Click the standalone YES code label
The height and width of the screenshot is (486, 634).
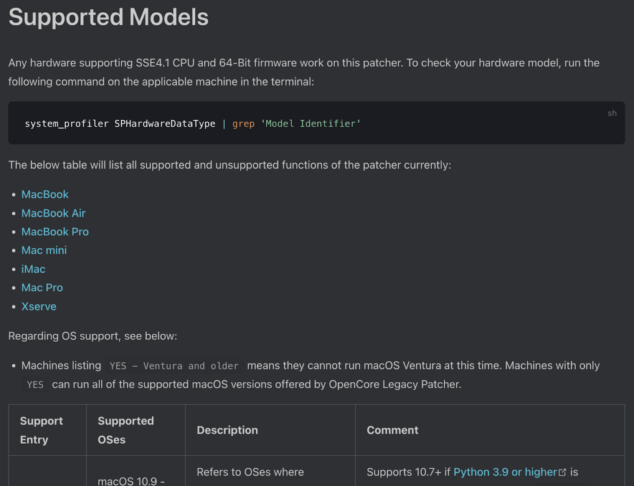(x=35, y=384)
